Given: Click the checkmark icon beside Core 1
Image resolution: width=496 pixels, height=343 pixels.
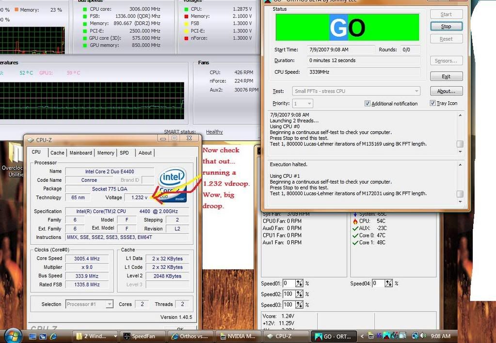Looking at the screenshot, I should tap(355, 243).
